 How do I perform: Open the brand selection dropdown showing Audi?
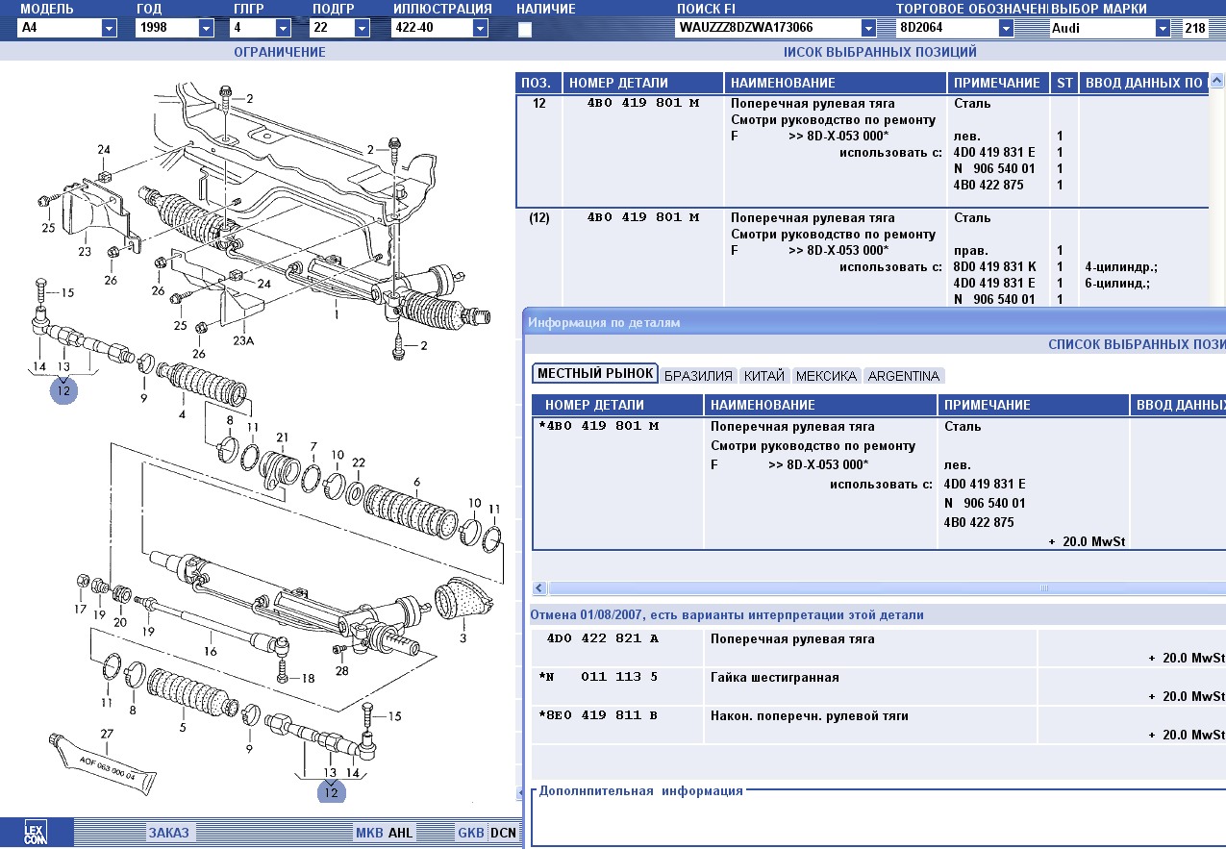pyautogui.click(x=1164, y=28)
